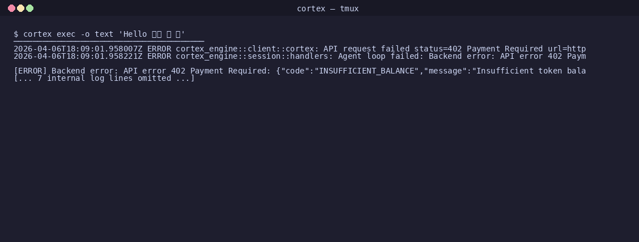Click 'Agent loop failed' message text
The width and height of the screenshot is (639, 242).
pos(378,56)
